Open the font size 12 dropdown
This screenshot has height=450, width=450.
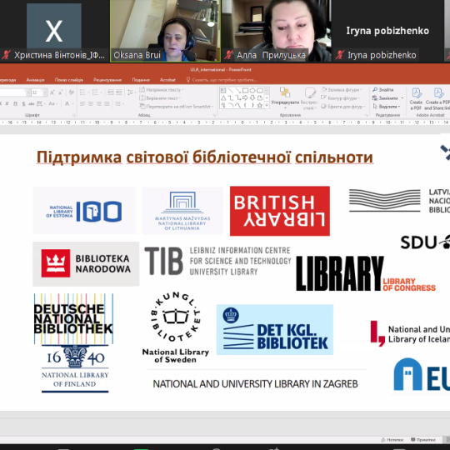45,92
